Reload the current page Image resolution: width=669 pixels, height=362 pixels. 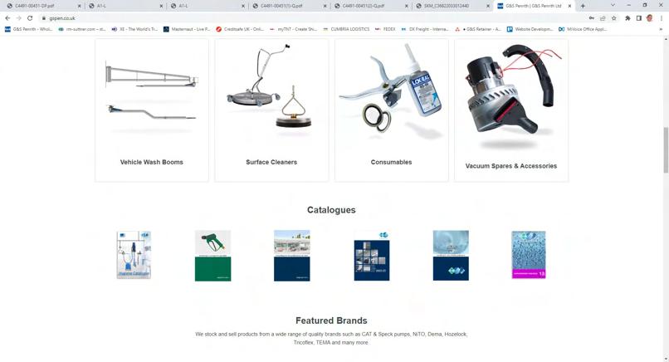click(30, 18)
